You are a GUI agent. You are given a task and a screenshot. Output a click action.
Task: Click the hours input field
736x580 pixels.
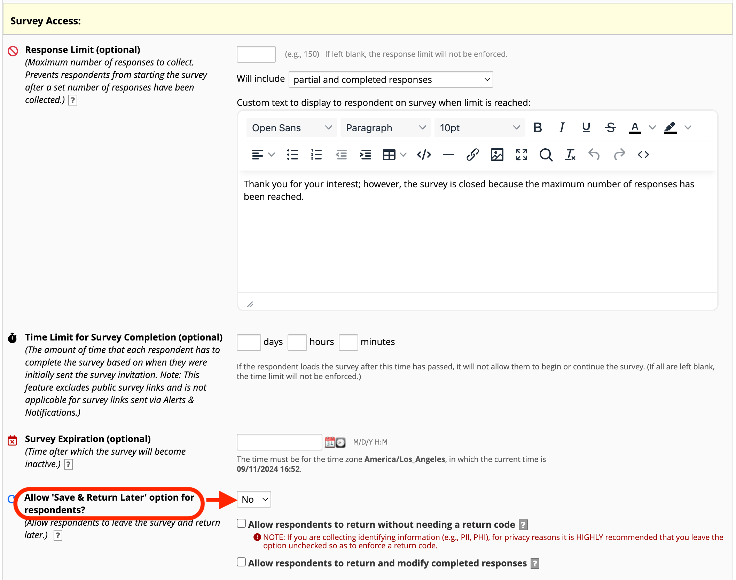point(297,342)
